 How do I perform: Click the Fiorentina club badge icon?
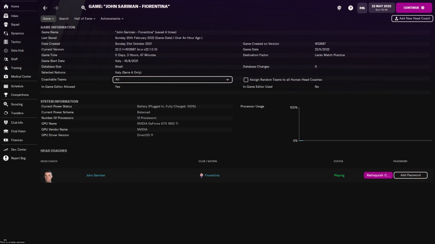click(202, 176)
